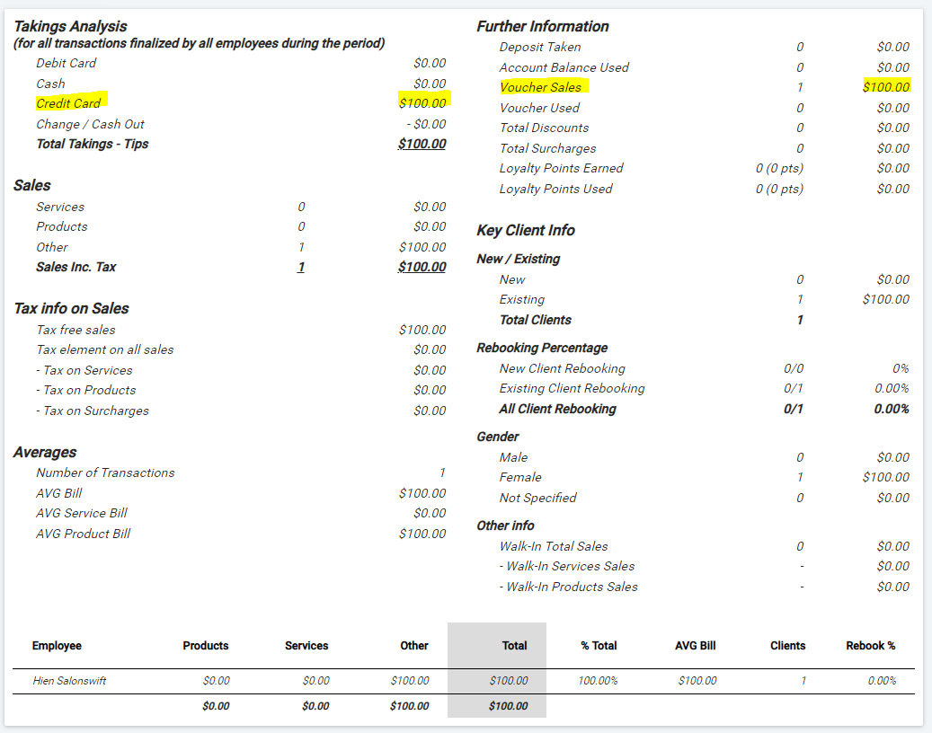
Task: Select the Hien Salonswift employee row
Action: click(x=69, y=681)
